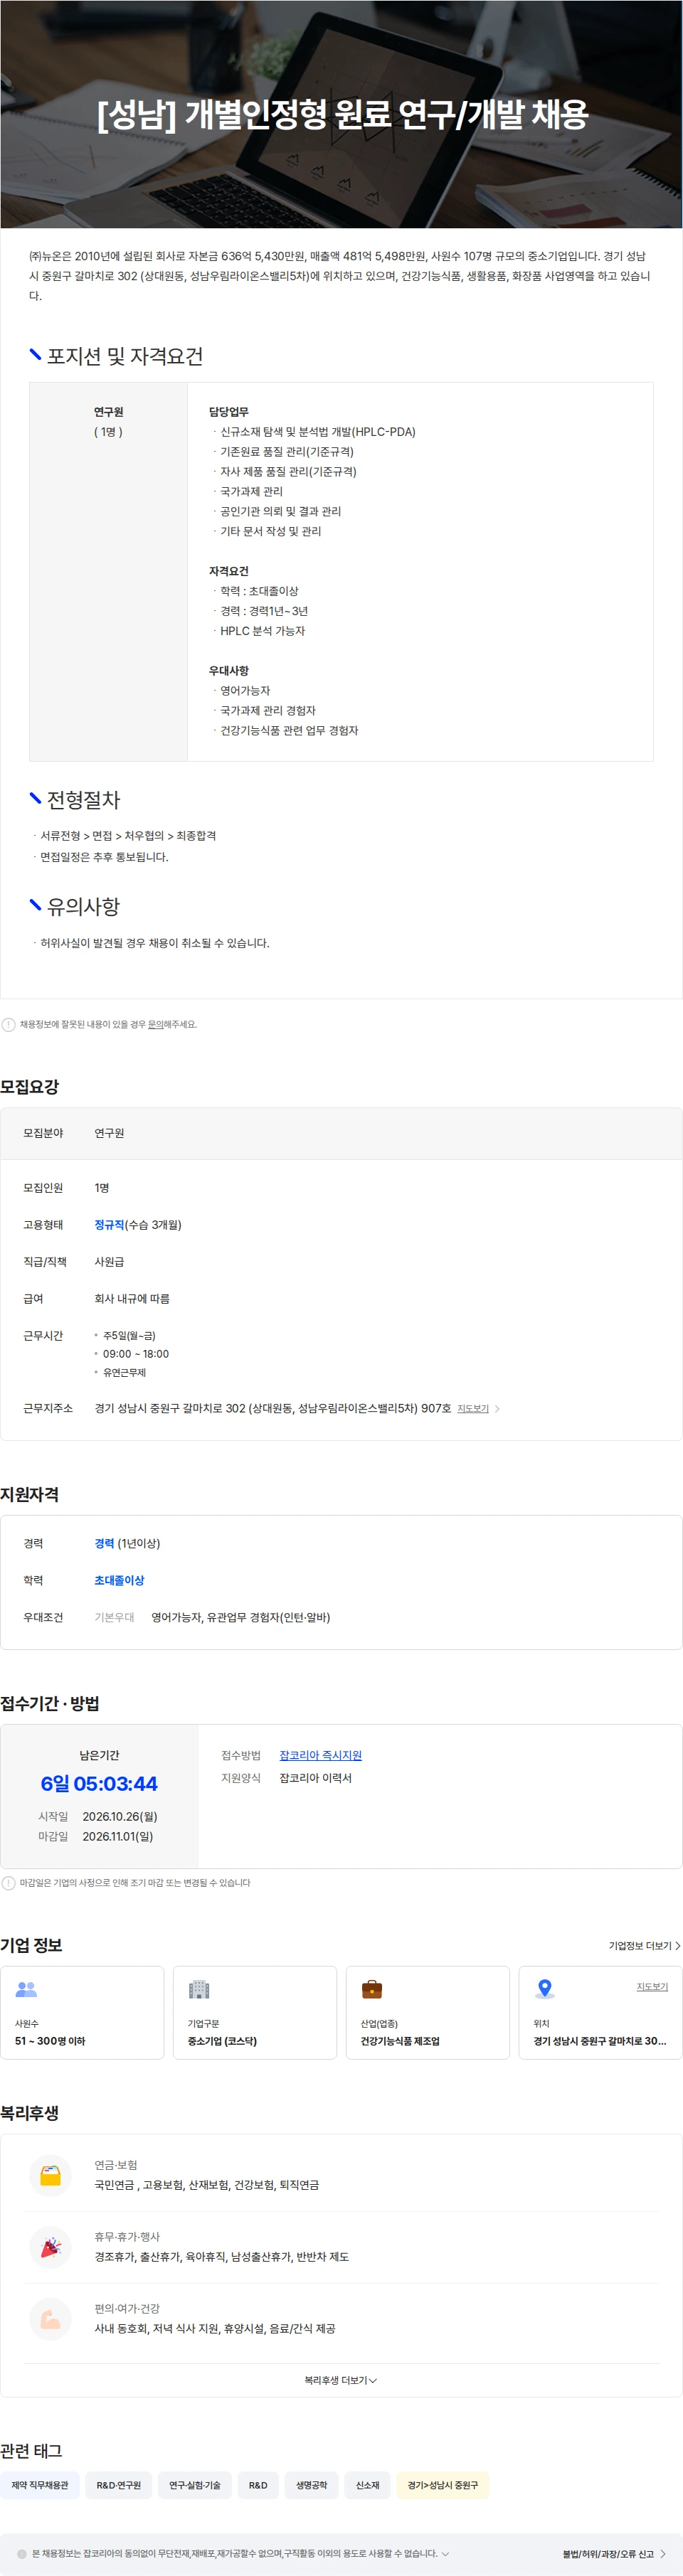The height and width of the screenshot is (2576, 683).
Task: Click info icon beside incorrect job info notice
Action: tap(9, 1024)
